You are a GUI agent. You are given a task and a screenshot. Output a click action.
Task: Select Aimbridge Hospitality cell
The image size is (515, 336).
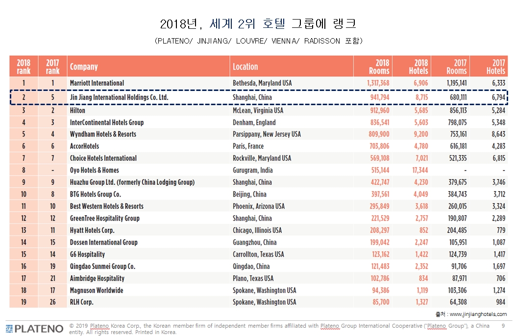pos(97,278)
